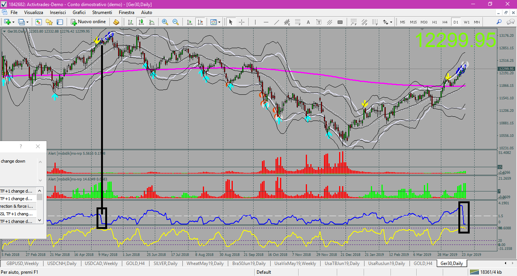Switch chart to bar chart mode
Image resolution: width=517 pixels, height=276 pixels.
(131, 22)
